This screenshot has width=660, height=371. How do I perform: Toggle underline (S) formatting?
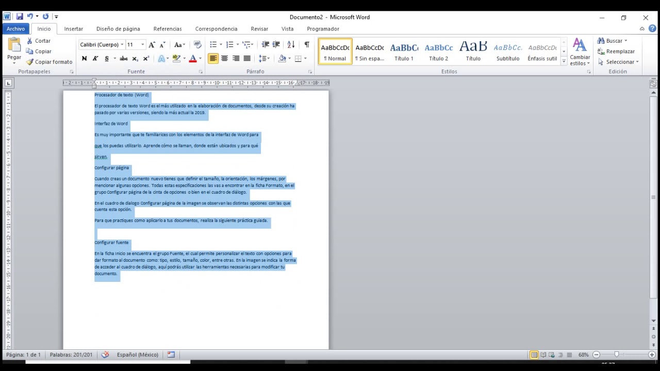(x=107, y=58)
